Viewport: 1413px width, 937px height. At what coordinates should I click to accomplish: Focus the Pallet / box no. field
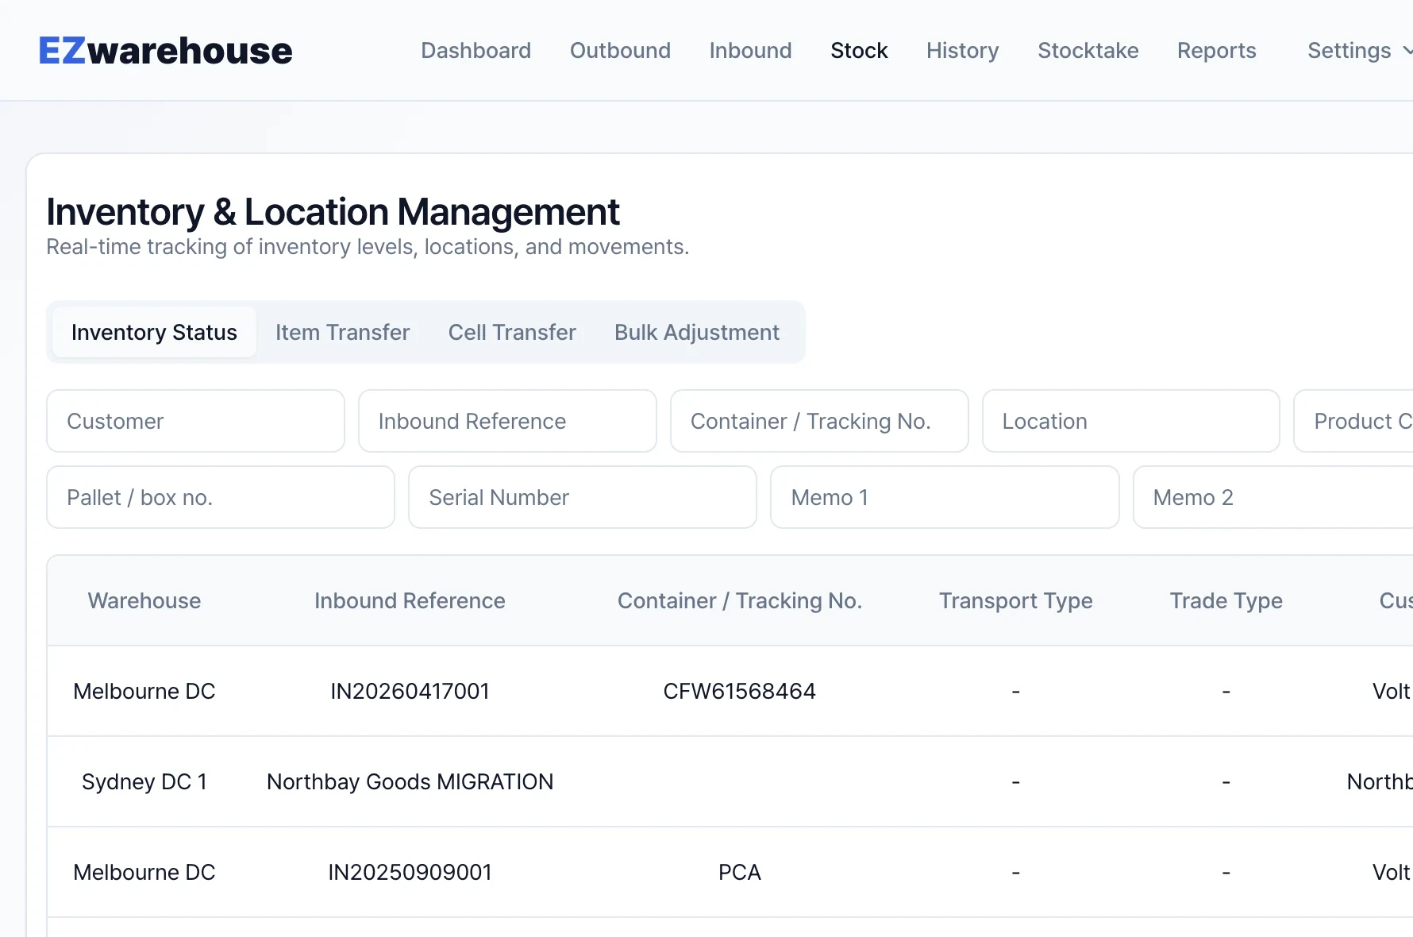tap(221, 497)
